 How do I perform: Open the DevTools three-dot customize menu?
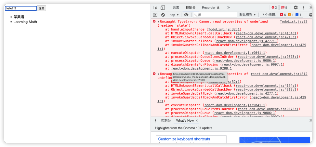[304, 8]
